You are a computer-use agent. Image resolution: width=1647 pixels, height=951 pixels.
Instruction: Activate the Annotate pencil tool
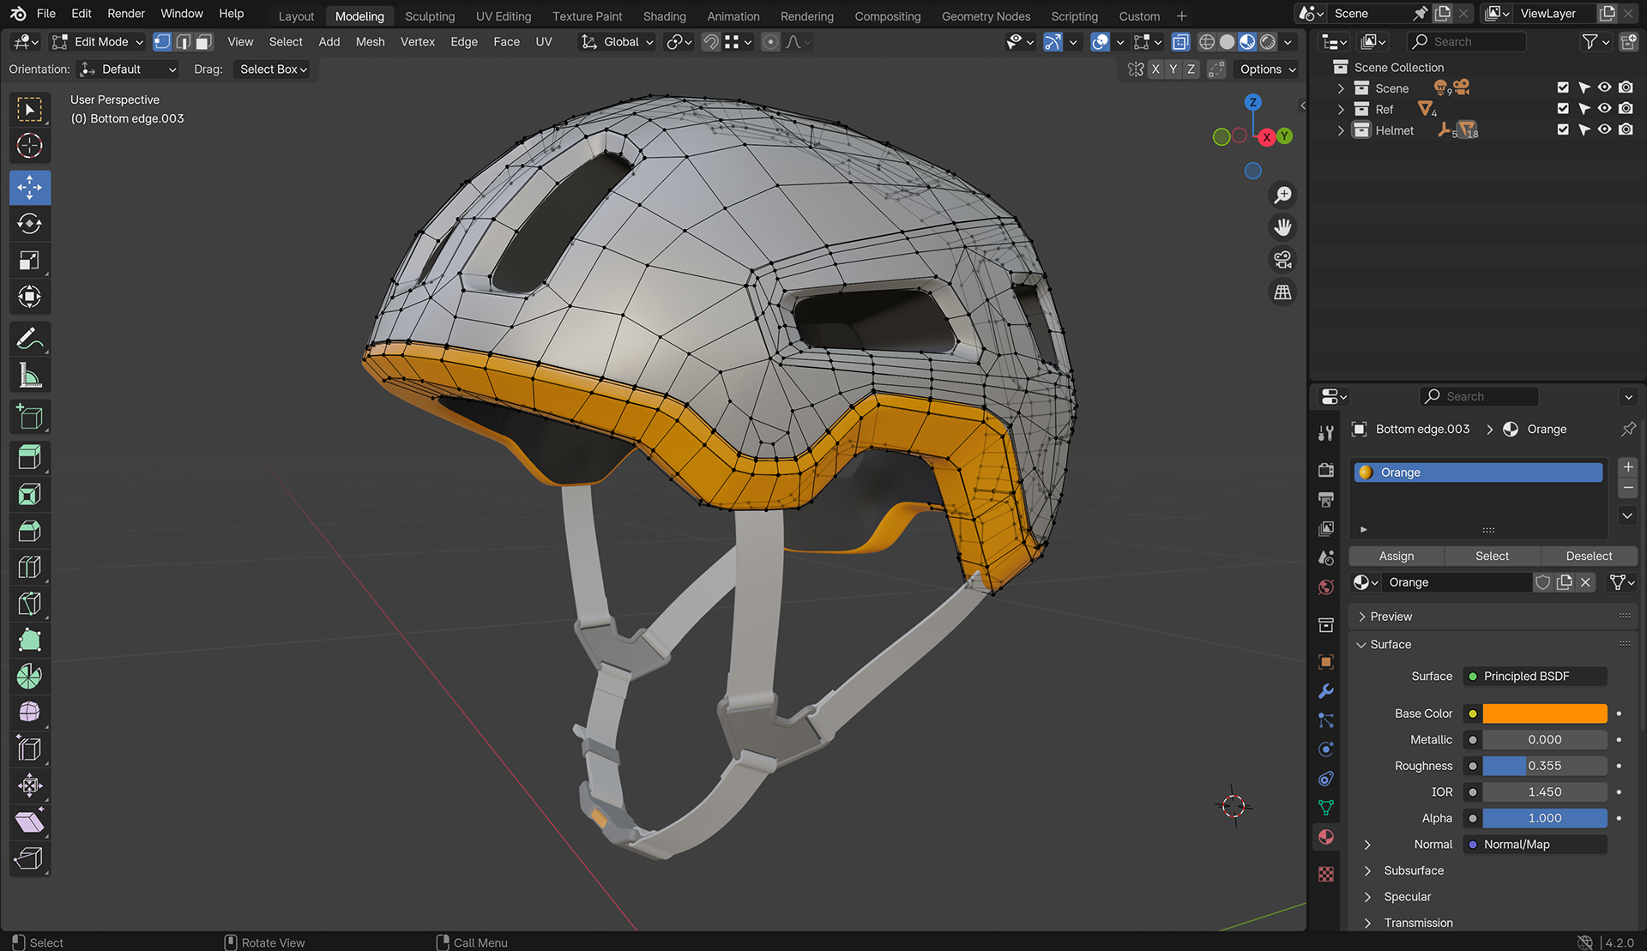coord(30,340)
